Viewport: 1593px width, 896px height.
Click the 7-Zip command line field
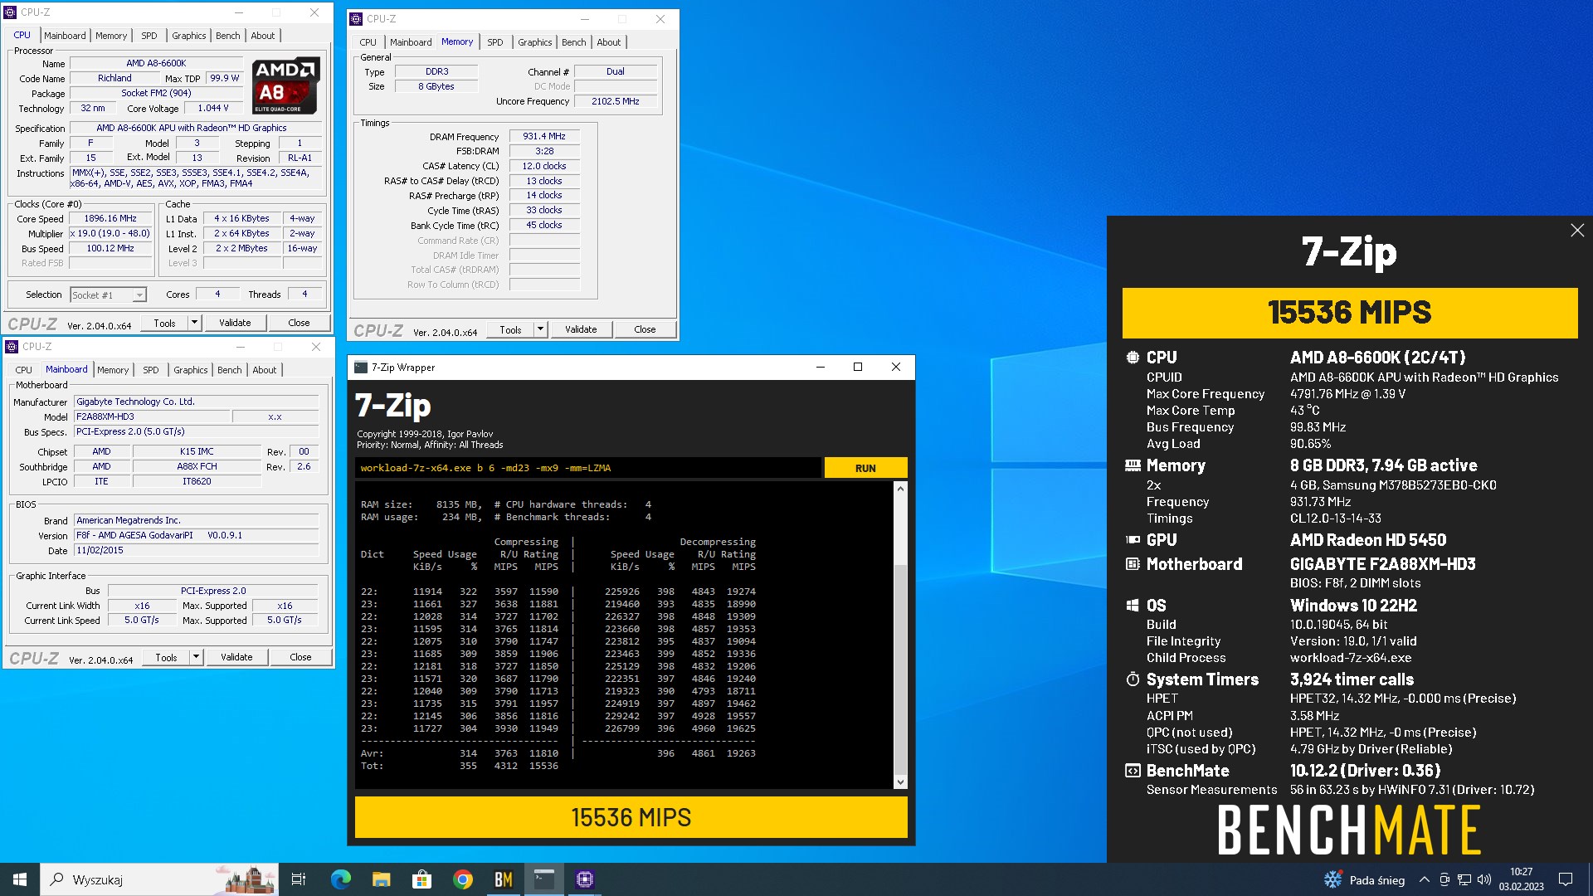[587, 468]
